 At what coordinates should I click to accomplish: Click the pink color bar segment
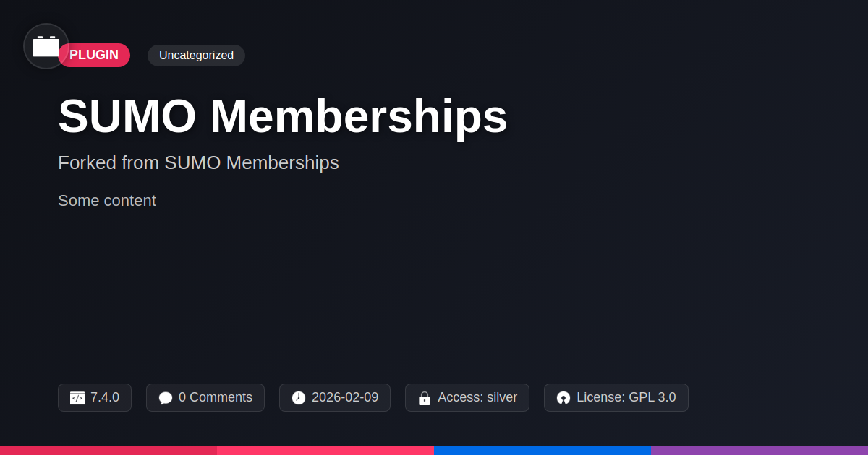click(325, 451)
